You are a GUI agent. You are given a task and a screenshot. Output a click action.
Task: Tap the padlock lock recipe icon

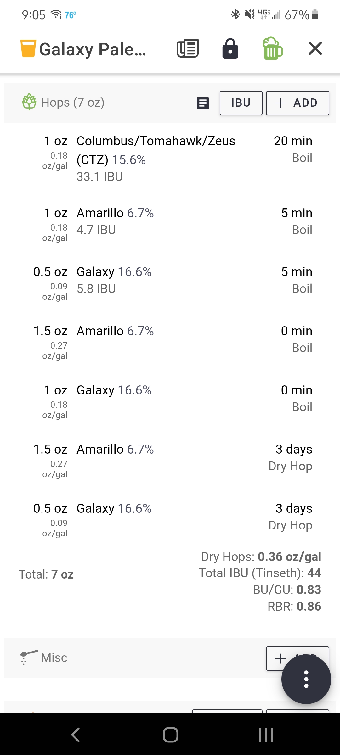click(230, 48)
